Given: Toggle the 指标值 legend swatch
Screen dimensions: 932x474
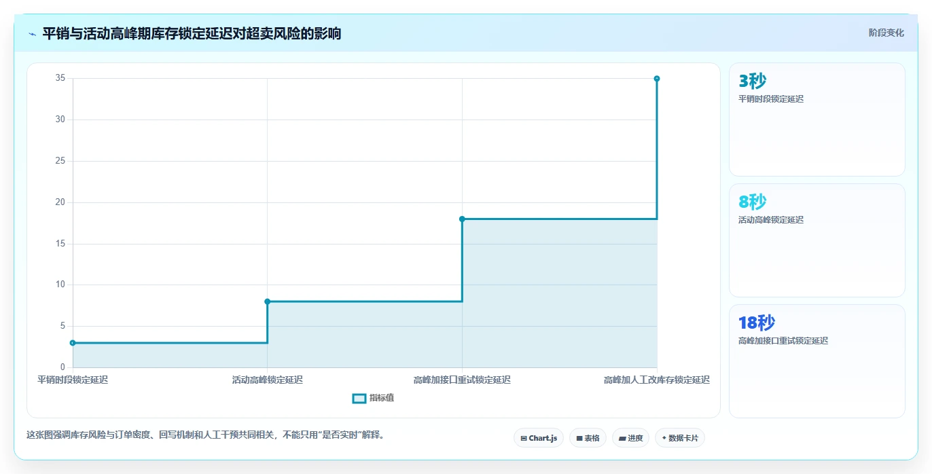Looking at the screenshot, I should click(x=359, y=398).
